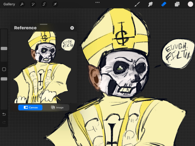The image size is (195, 146).
Task: Click the Reference panel title
Action: click(x=25, y=28)
